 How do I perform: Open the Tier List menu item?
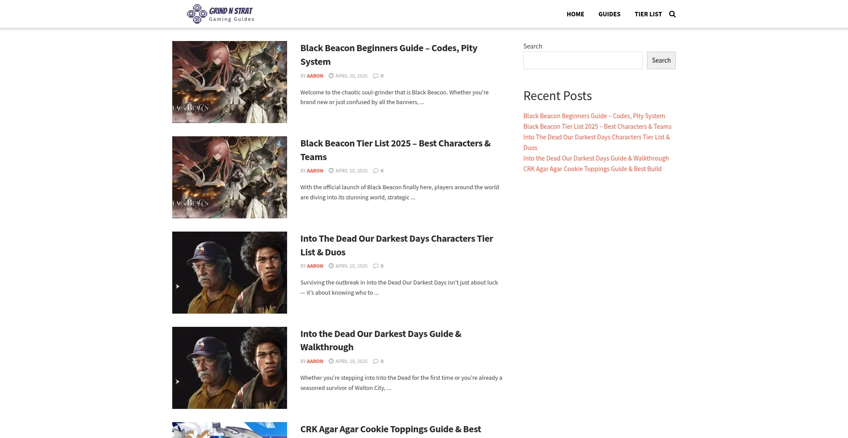coord(648,14)
